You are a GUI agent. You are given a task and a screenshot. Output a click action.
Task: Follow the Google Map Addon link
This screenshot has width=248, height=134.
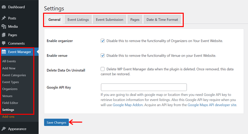coord(126,105)
